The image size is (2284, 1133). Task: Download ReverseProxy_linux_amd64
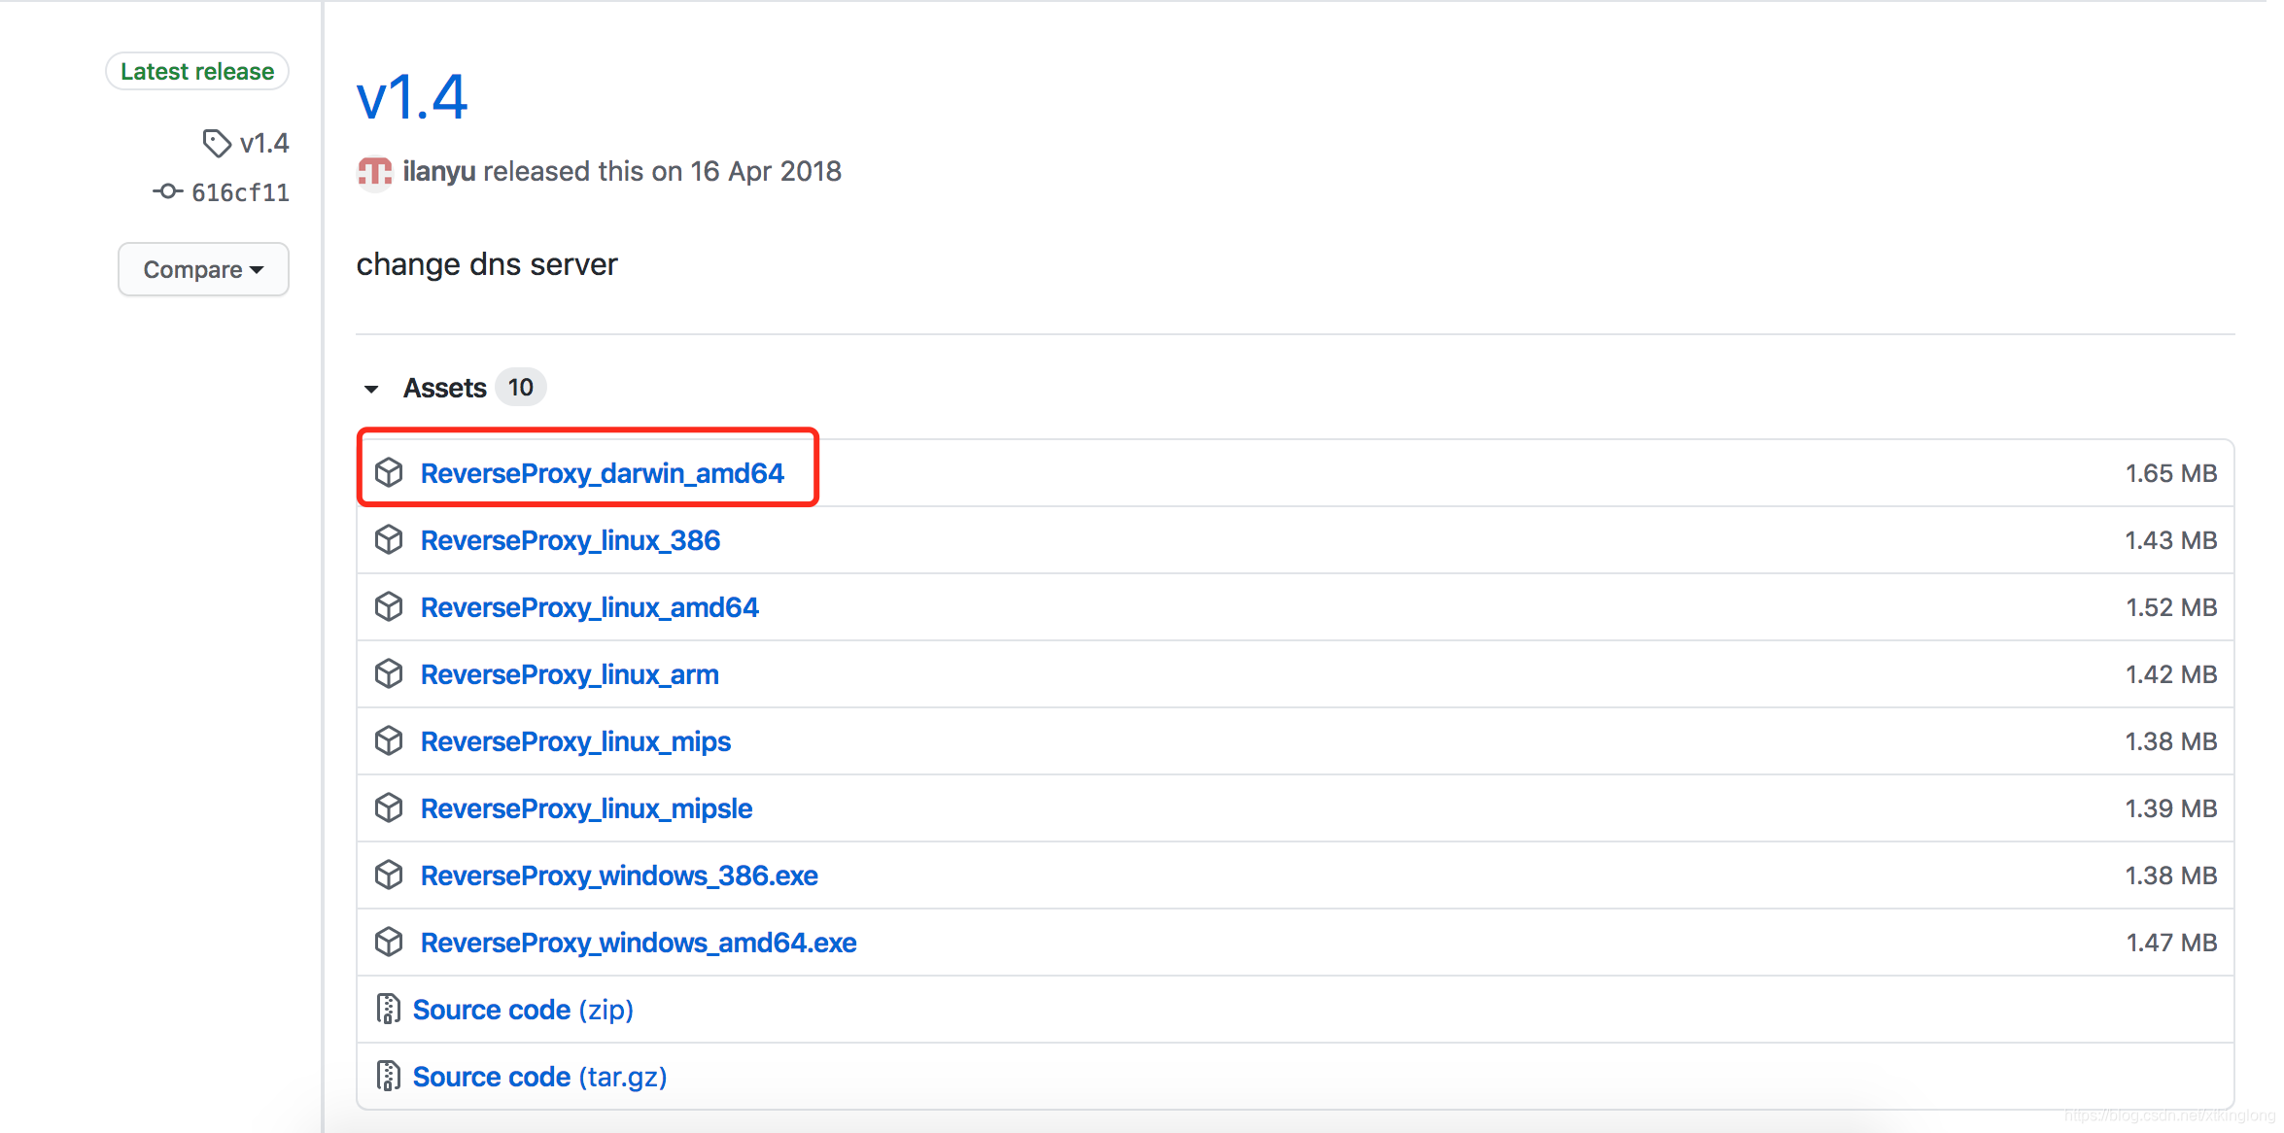click(x=589, y=607)
